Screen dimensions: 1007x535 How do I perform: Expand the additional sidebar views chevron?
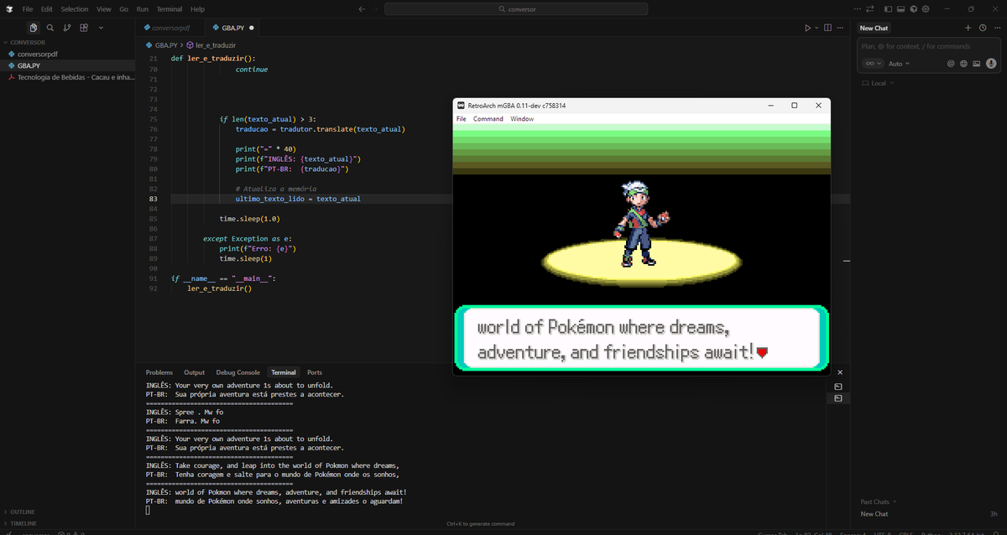tap(101, 28)
